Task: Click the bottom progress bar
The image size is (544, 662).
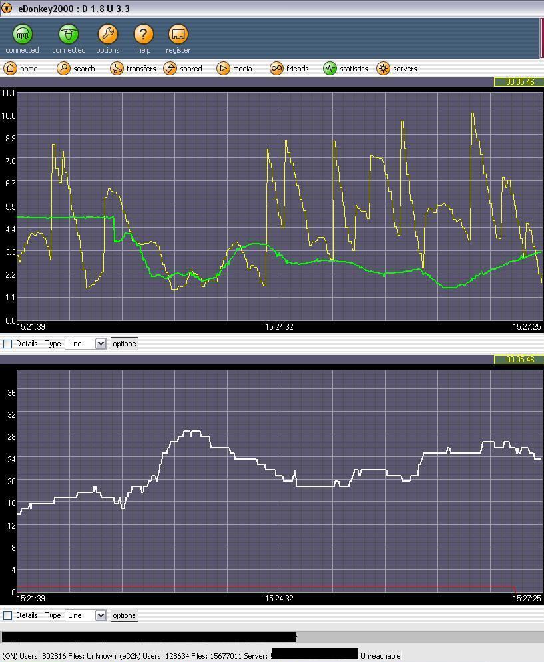Action: [x=272, y=637]
